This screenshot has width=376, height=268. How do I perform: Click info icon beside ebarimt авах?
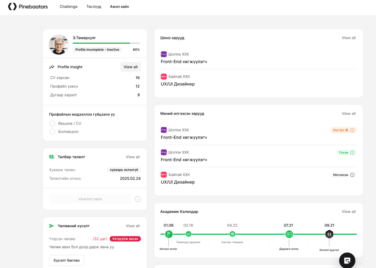[x=138, y=199]
